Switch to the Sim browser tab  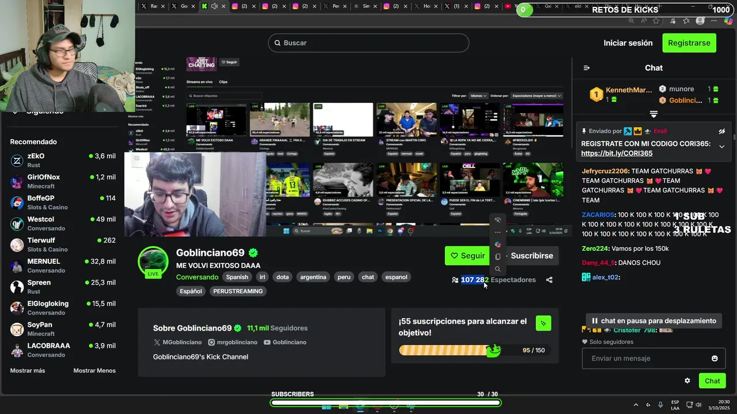click(x=364, y=6)
